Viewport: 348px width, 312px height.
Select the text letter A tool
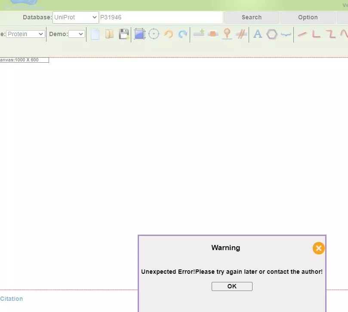pyautogui.click(x=258, y=34)
